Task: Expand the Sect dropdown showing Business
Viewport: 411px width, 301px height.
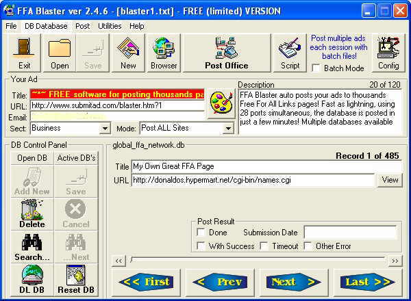Action: pyautogui.click(x=105, y=129)
